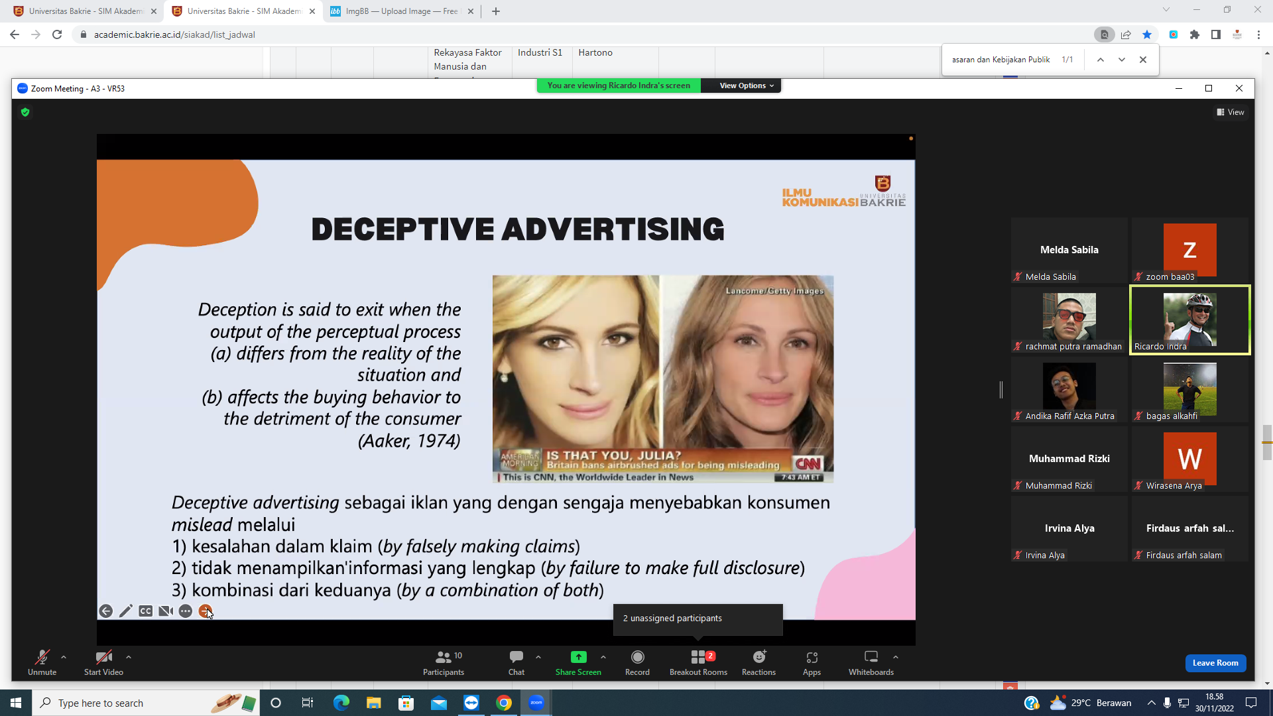The height and width of the screenshot is (716, 1273).
Task: Start Video in the Zoom meeting
Action: [103, 662]
